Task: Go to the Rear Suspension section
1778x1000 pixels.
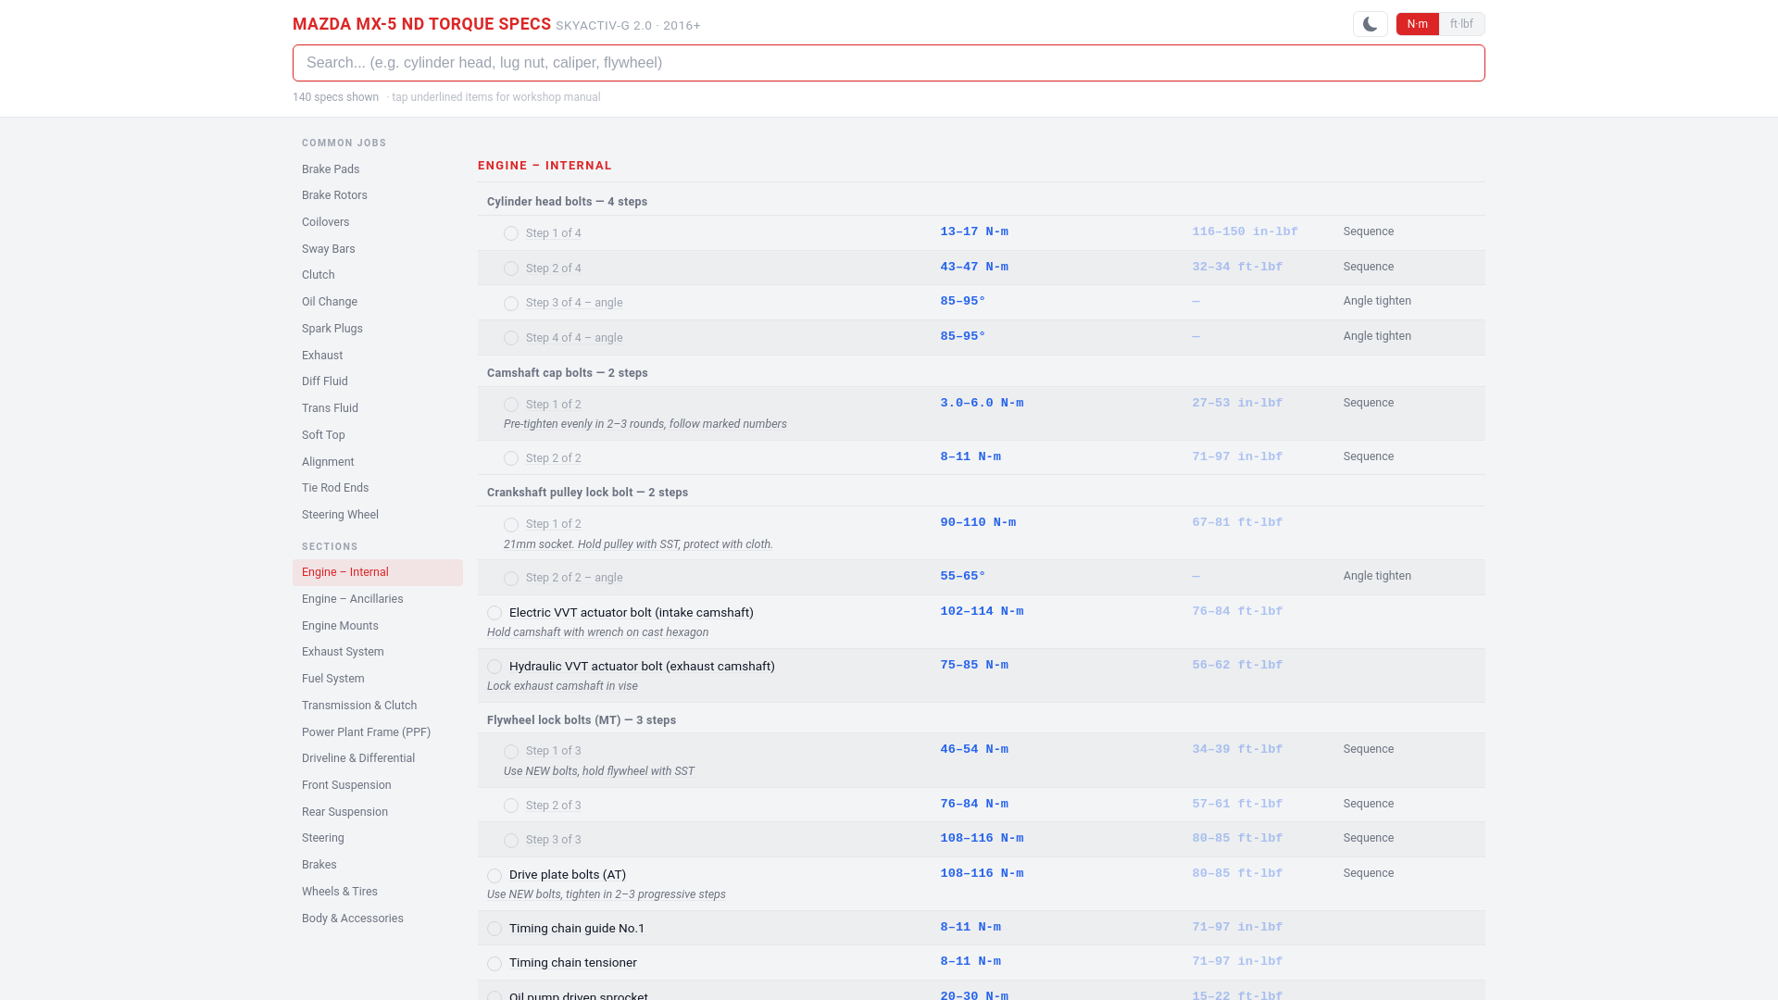Action: pos(378,812)
